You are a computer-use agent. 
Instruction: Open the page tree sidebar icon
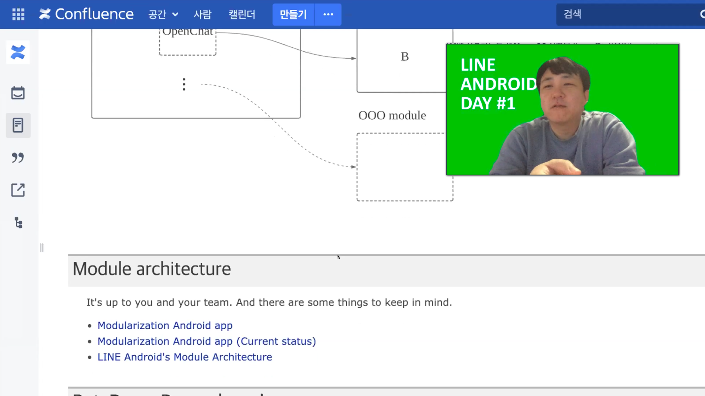18,223
